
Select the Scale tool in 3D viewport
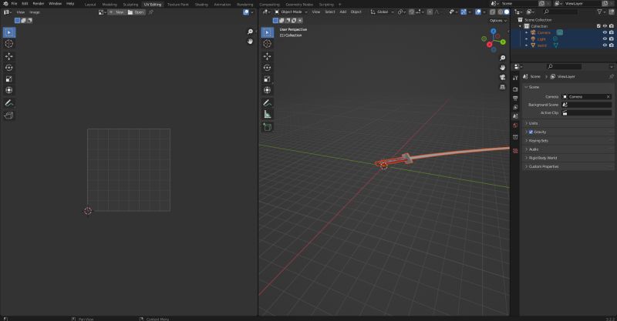(x=267, y=79)
